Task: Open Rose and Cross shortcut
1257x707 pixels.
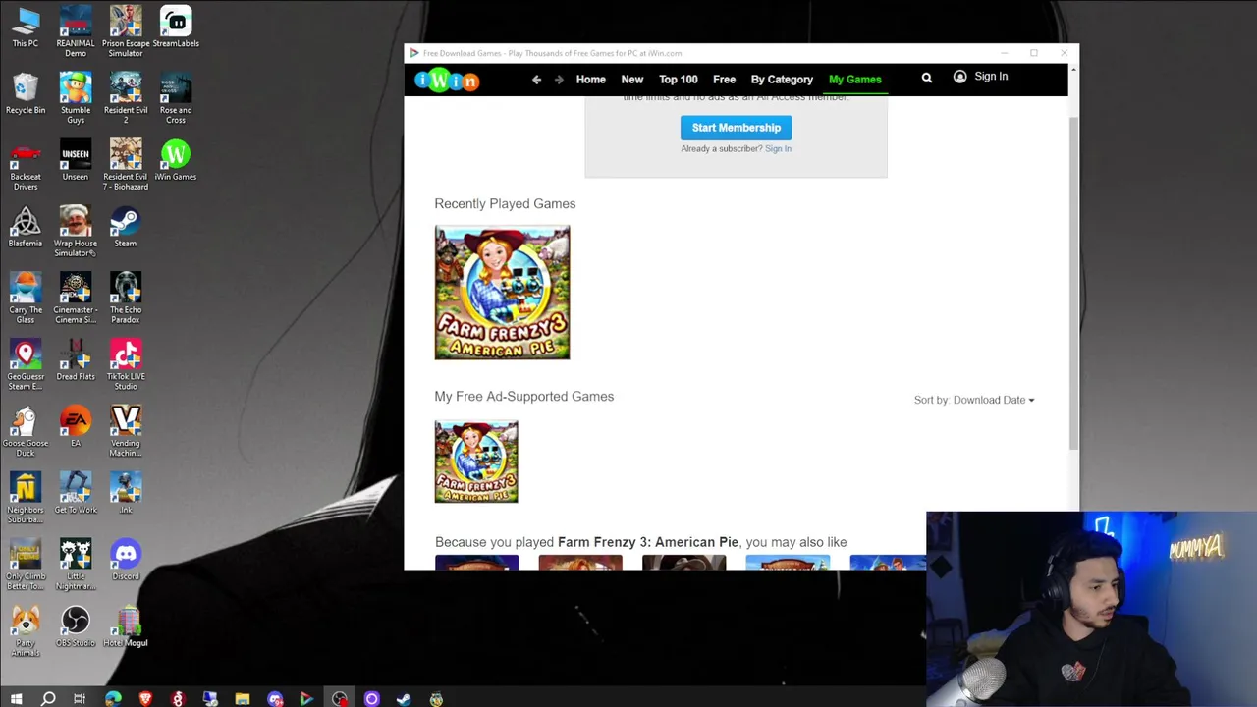Action: point(176,98)
